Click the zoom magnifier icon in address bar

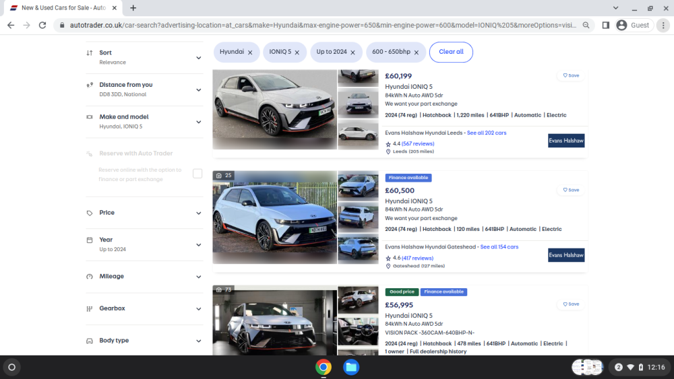[x=586, y=26]
